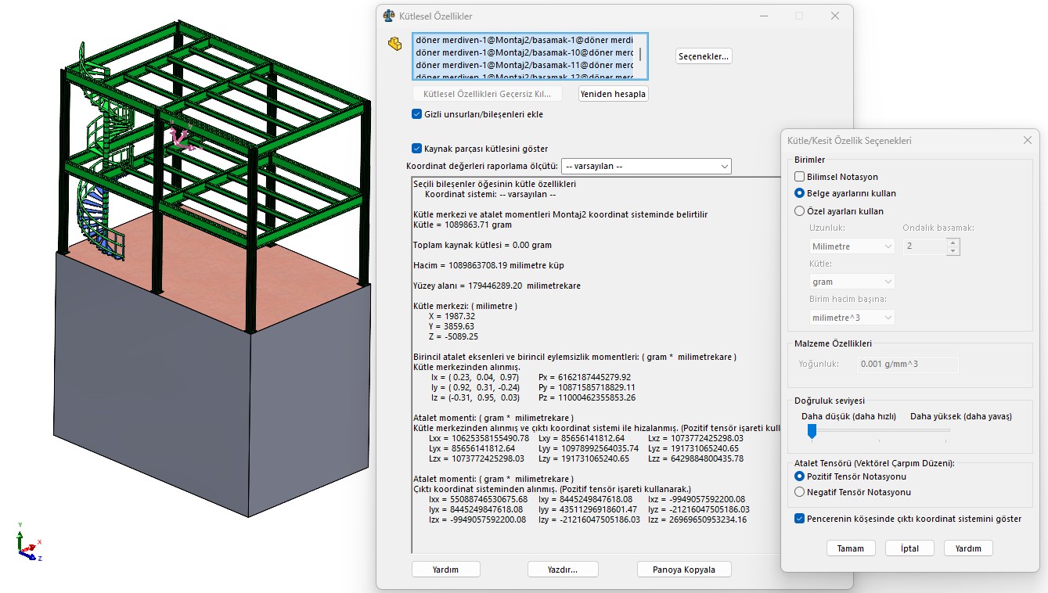
Task: Close the Kütlesel Özellikler window
Action: pyautogui.click(x=835, y=16)
